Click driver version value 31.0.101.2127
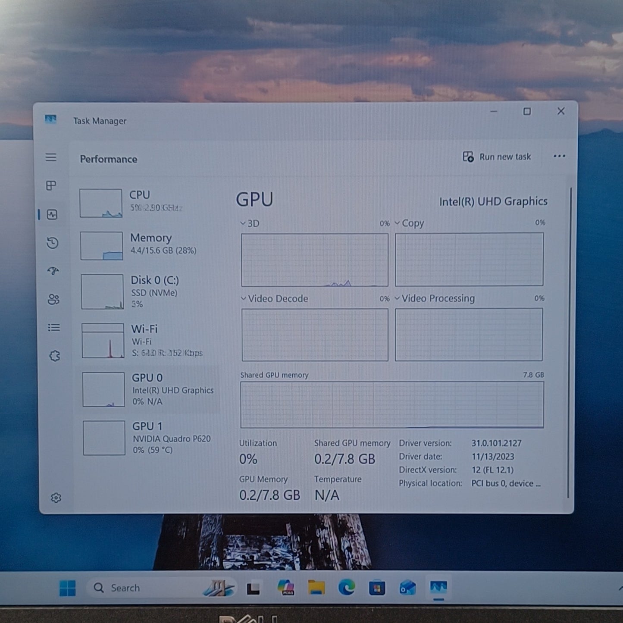This screenshot has height=623, width=623. point(496,443)
